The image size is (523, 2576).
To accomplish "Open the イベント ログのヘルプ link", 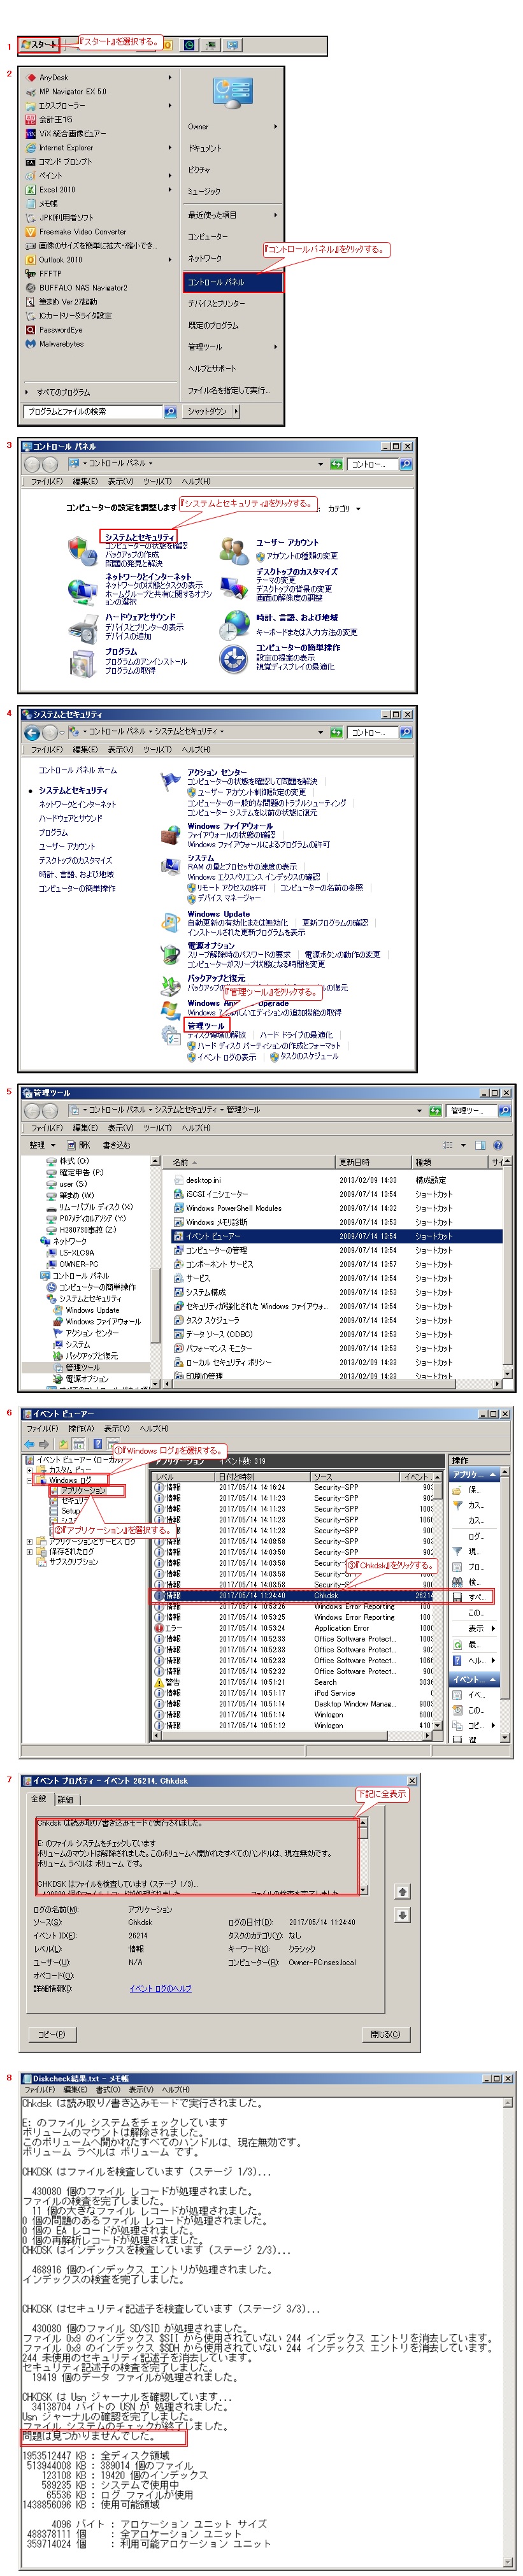I will [160, 1988].
